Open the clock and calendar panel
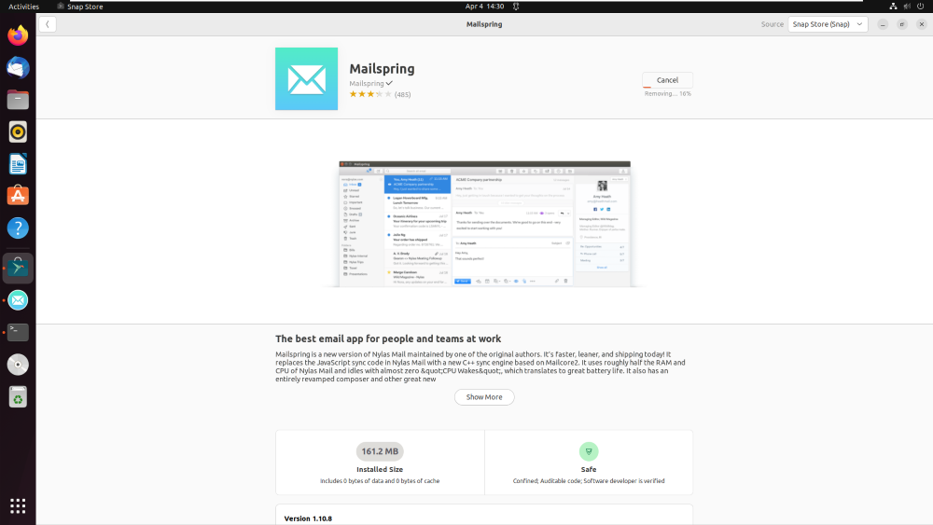 point(484,7)
